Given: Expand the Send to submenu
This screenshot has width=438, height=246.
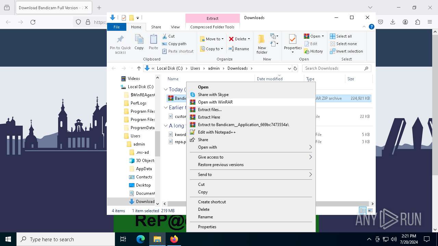Looking at the screenshot, I should [x=252, y=175].
